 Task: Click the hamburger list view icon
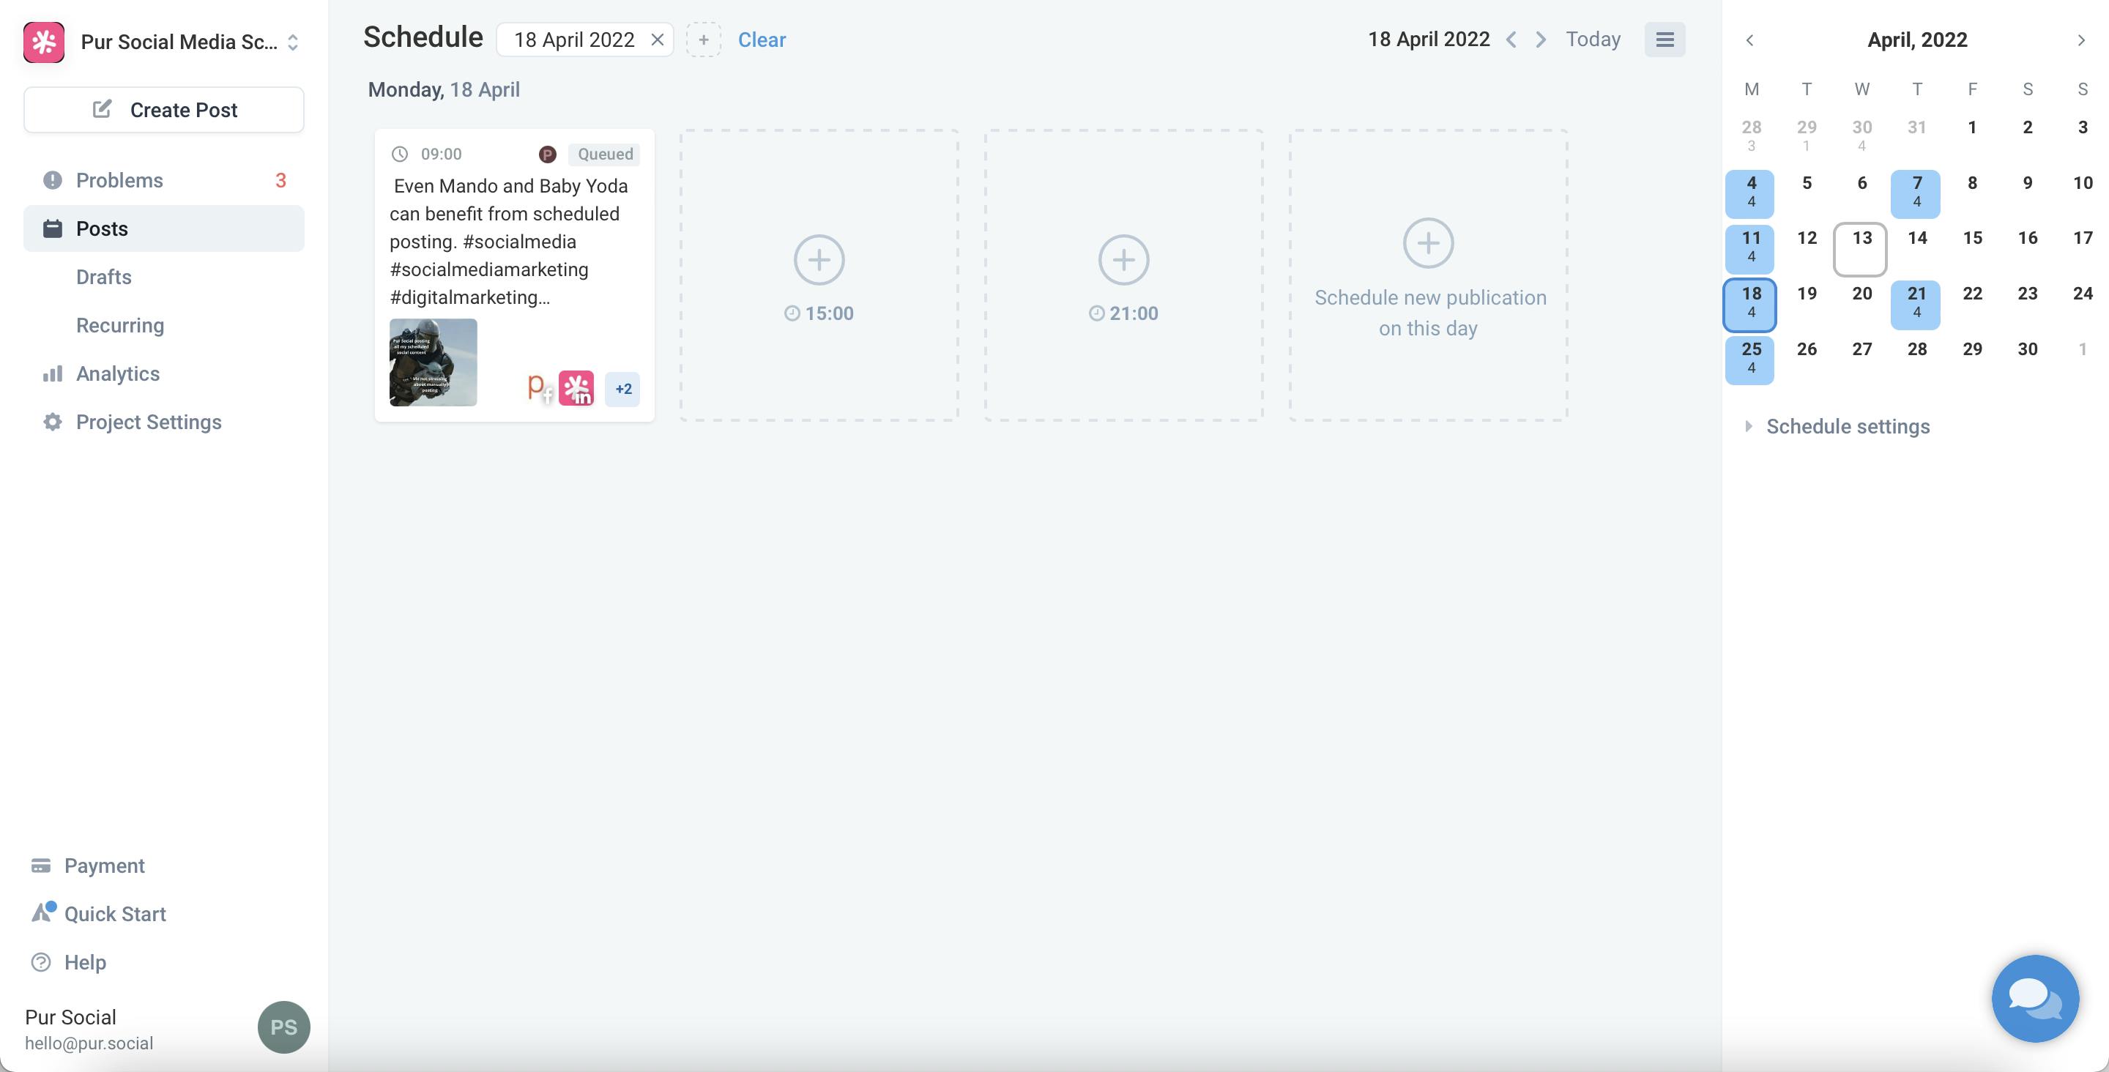1664,40
